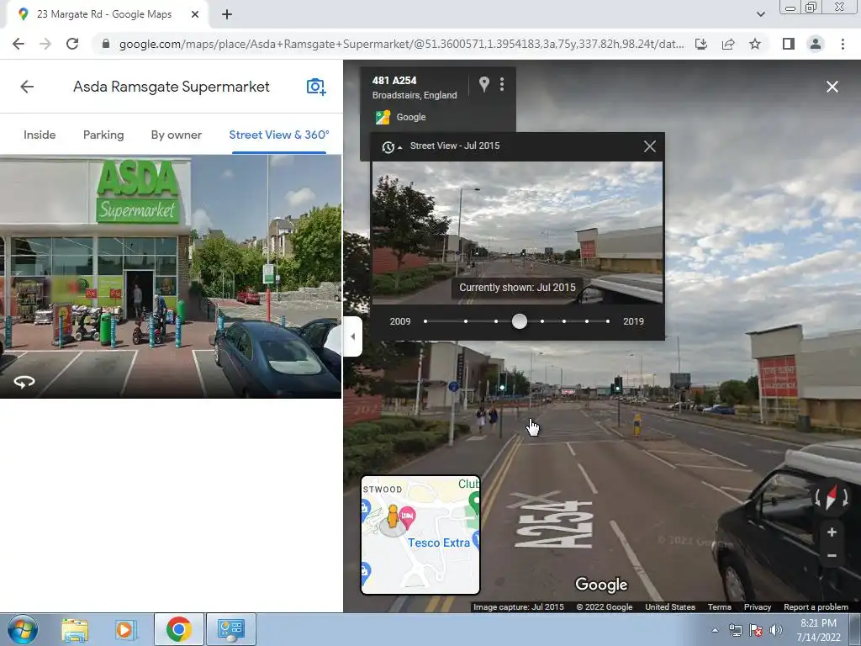Image resolution: width=861 pixels, height=646 pixels.
Task: Open the location pin in the Street View card
Action: 483,84
